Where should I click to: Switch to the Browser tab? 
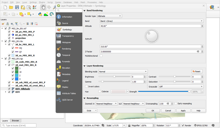coord(15,121)
